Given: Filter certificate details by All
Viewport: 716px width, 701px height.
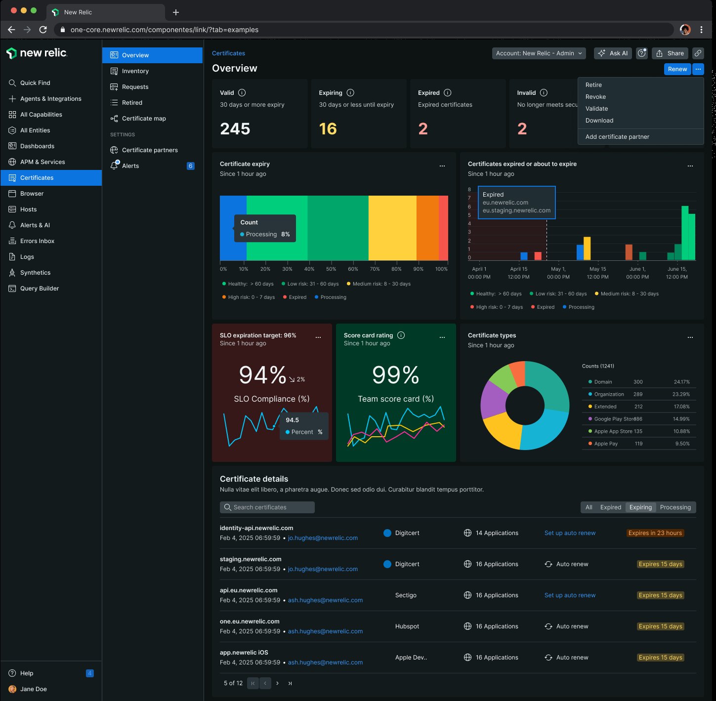Looking at the screenshot, I should [x=589, y=507].
